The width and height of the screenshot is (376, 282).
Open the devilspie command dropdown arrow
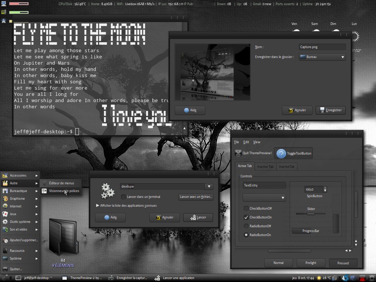pyautogui.click(x=209, y=187)
